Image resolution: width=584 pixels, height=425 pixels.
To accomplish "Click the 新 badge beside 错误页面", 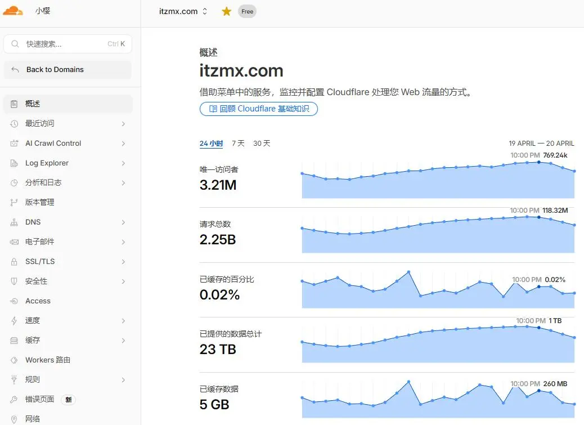I will [x=69, y=400].
